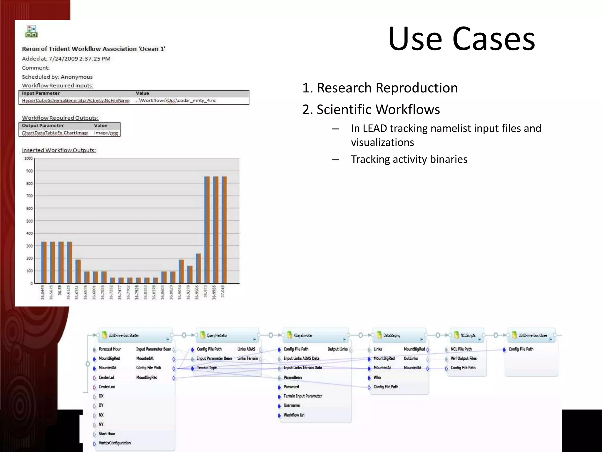Collapse the LEAD-in-a-Box Starter node
The height and width of the screenshot is (452, 602).
click(168, 339)
